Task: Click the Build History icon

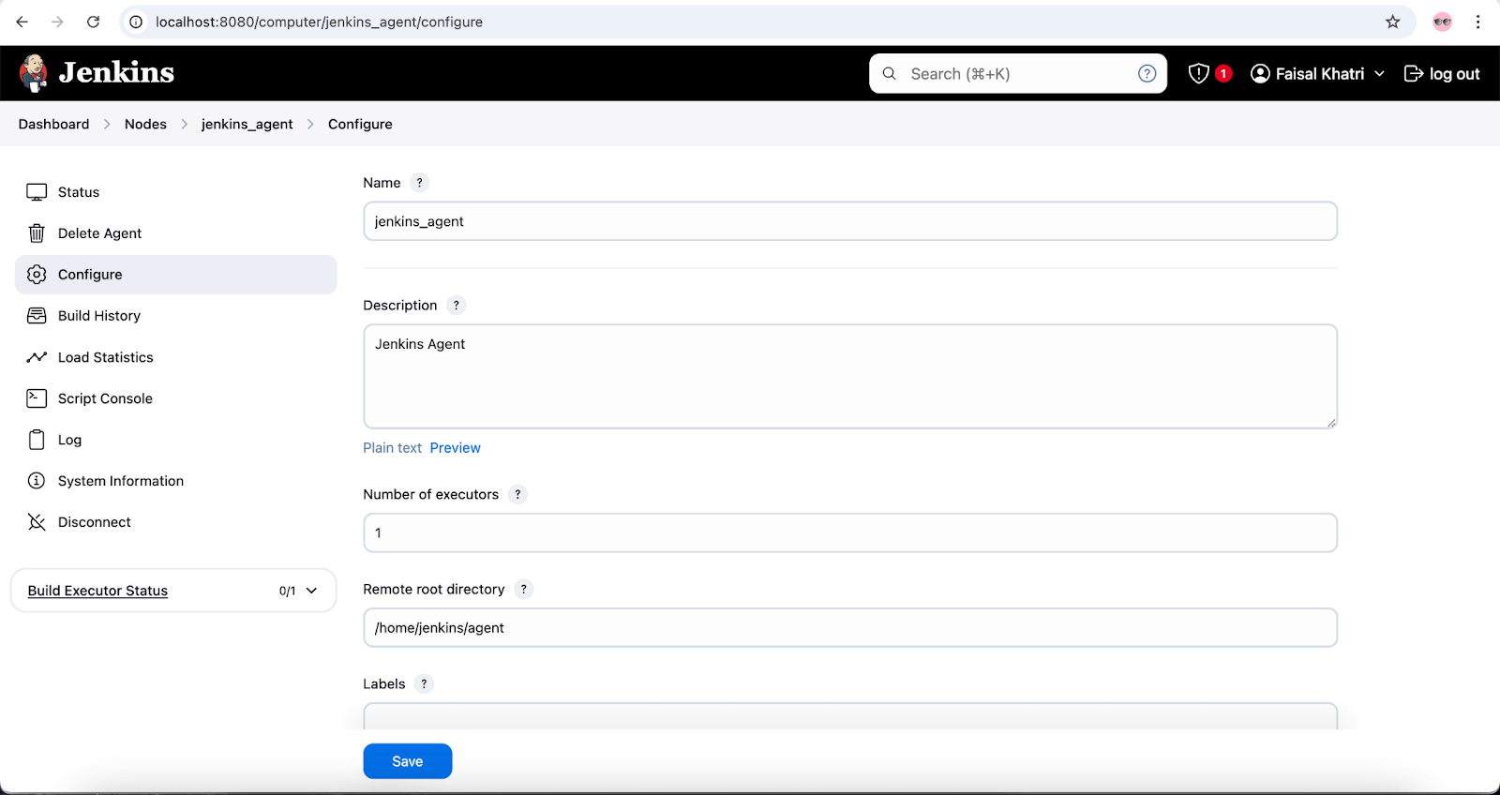Action: 37,316
